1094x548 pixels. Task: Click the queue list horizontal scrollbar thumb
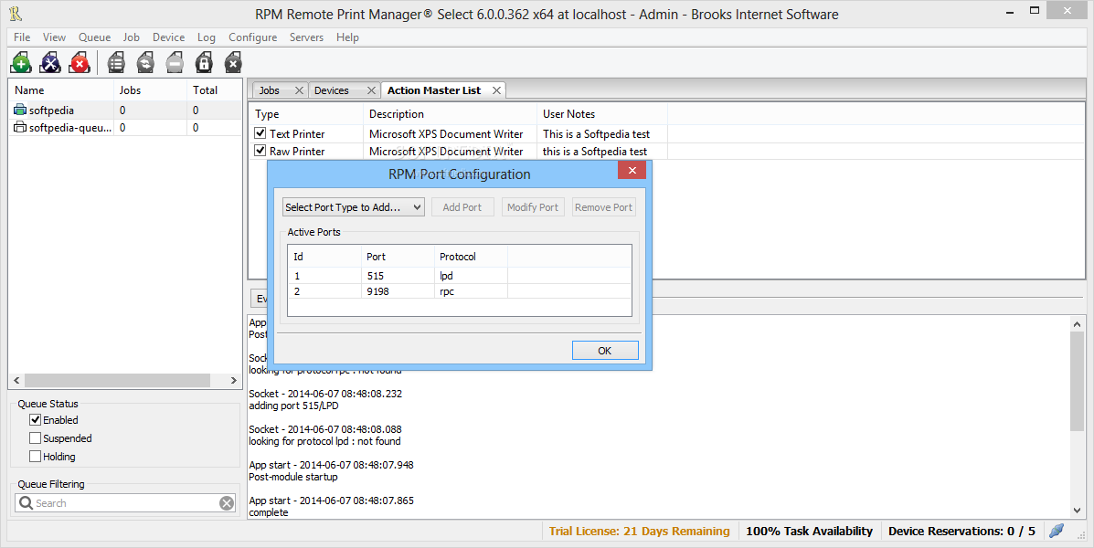coord(117,380)
